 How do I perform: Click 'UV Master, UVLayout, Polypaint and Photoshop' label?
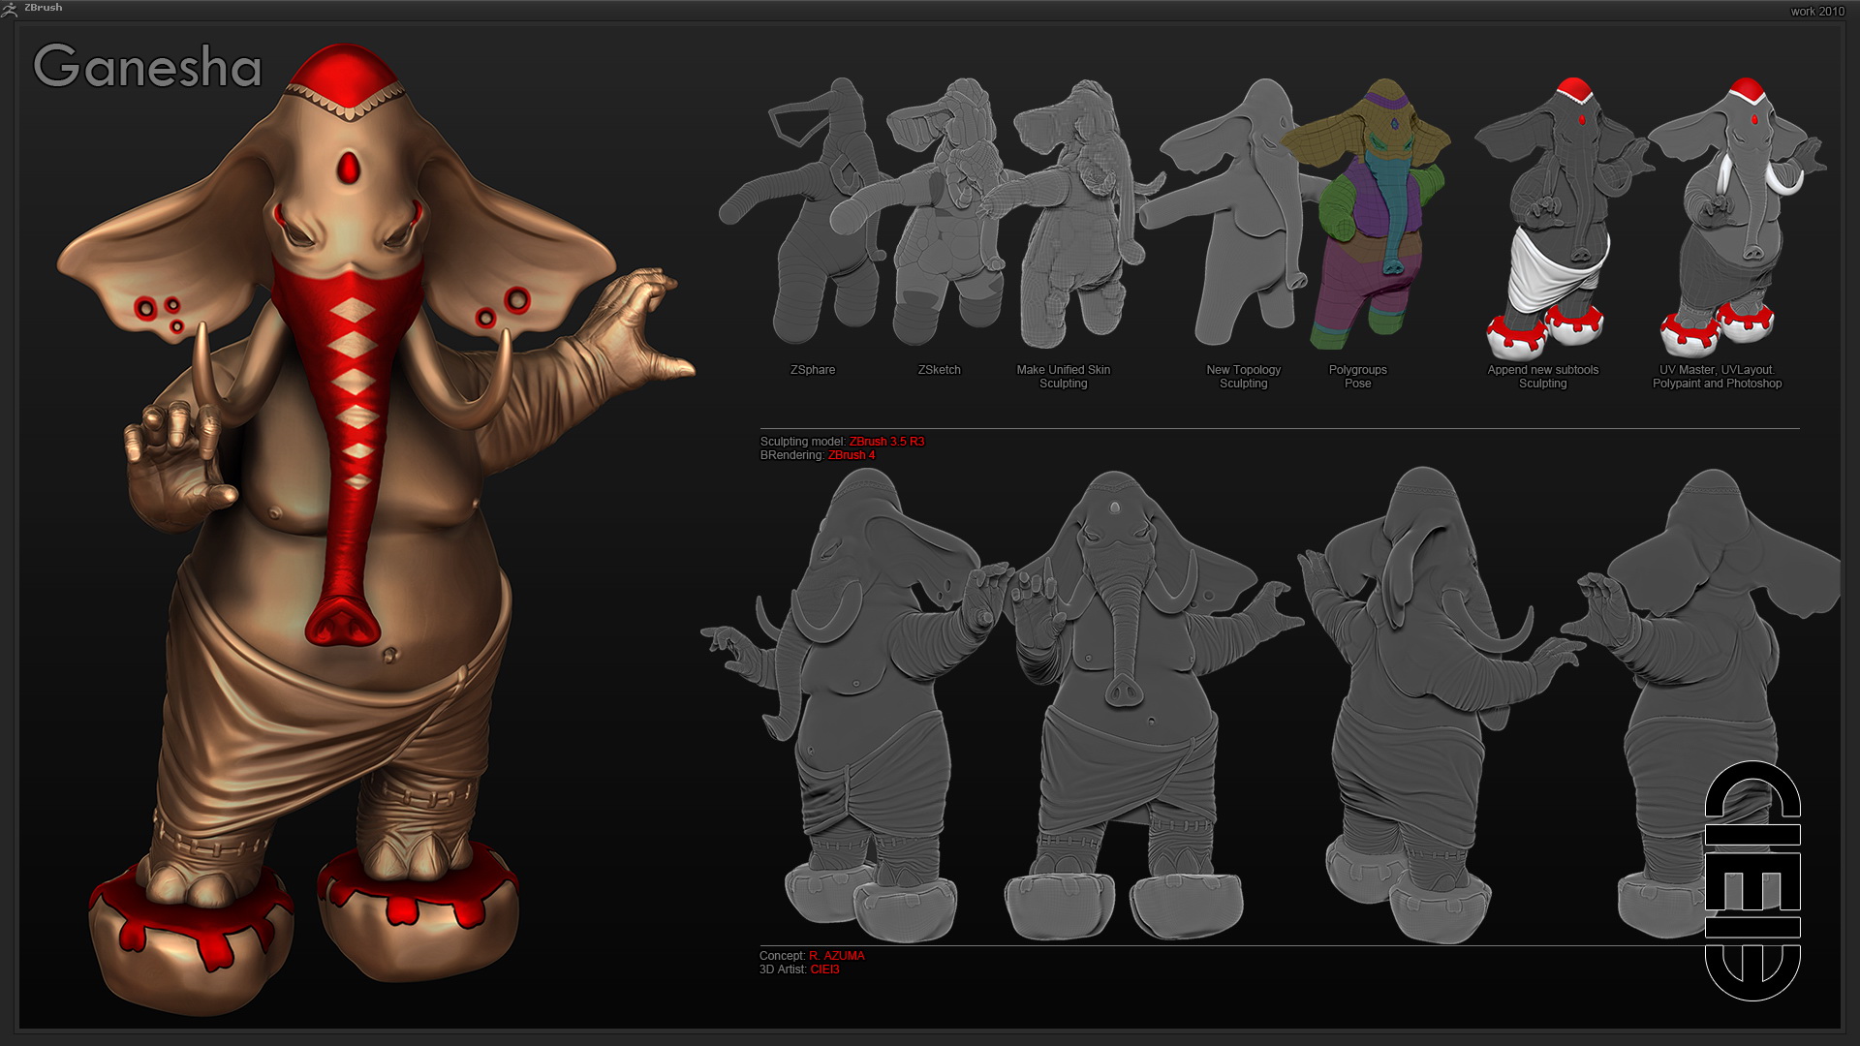(x=1718, y=377)
